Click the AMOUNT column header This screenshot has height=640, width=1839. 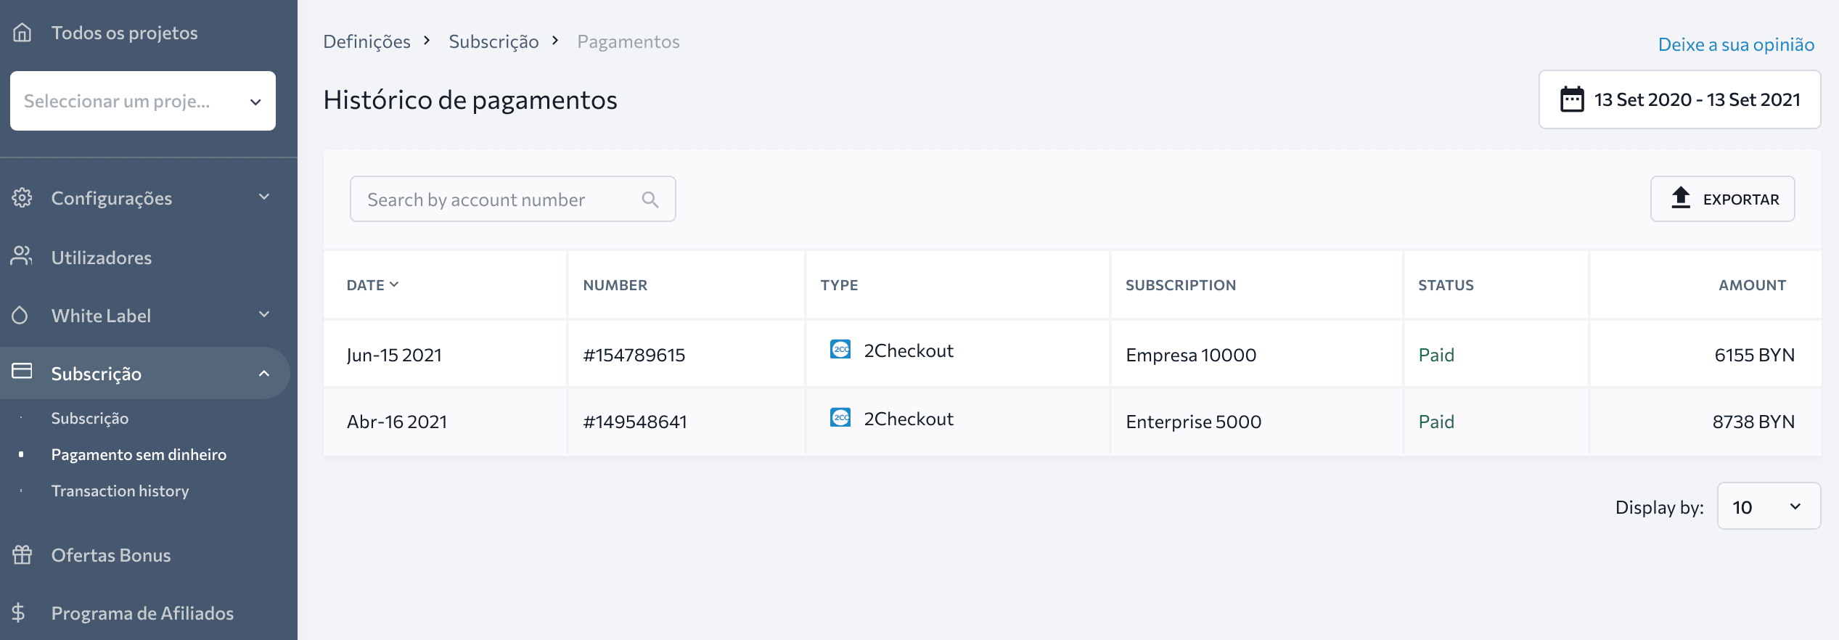[x=1752, y=285]
